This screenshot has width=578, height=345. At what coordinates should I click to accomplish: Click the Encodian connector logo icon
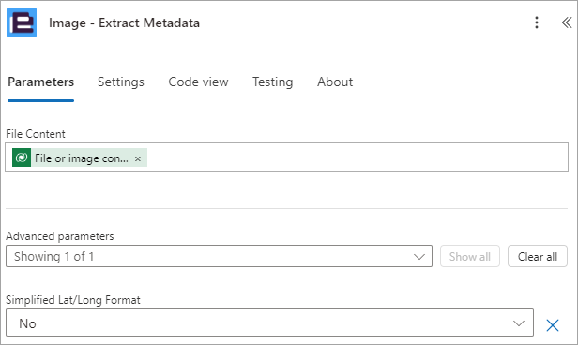point(22,22)
